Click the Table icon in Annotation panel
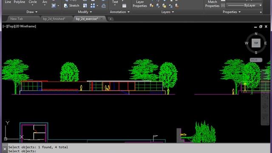 124,6
